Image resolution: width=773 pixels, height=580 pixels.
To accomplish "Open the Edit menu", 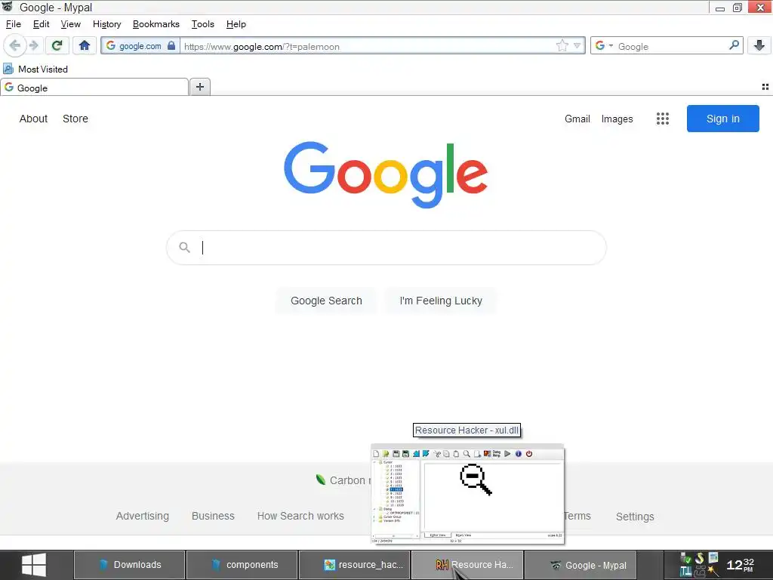I will tap(41, 24).
